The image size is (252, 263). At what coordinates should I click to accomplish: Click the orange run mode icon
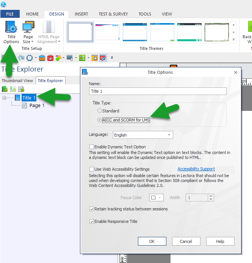coord(95,58)
